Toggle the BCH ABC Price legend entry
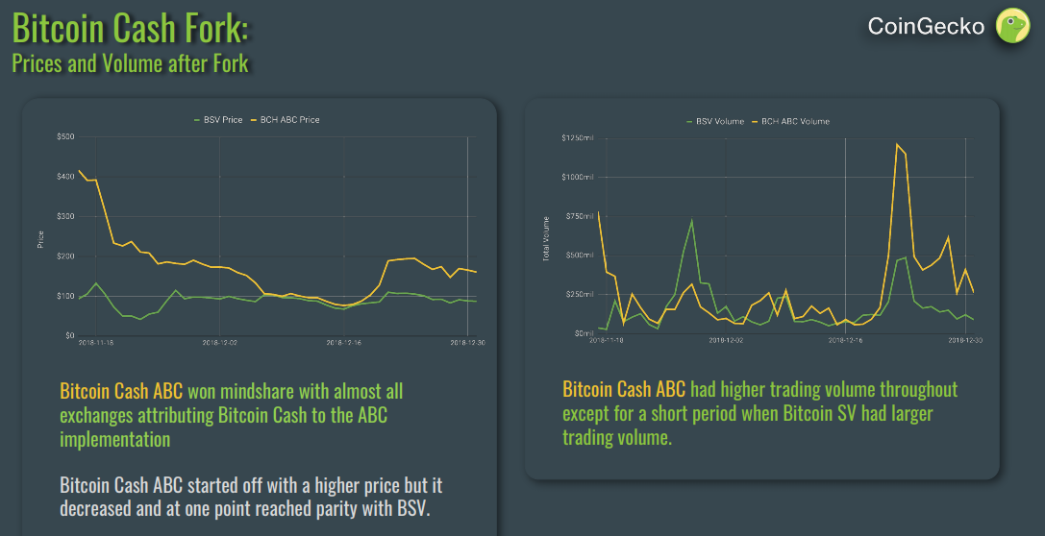The width and height of the screenshot is (1045, 536). point(290,120)
